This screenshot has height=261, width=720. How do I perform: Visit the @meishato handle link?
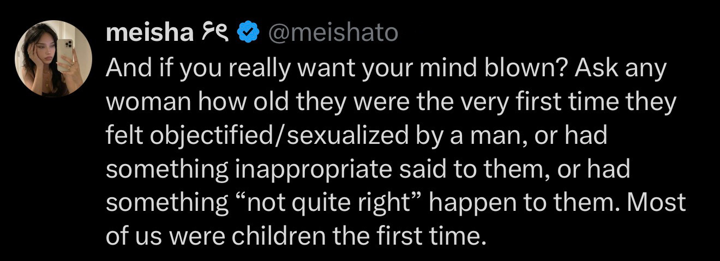332,34
